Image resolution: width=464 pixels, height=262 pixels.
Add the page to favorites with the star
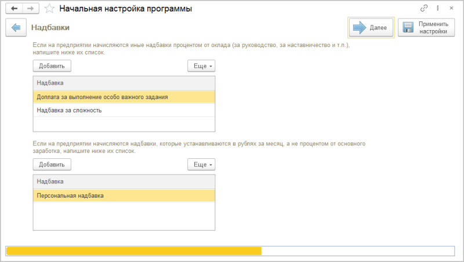pos(50,9)
